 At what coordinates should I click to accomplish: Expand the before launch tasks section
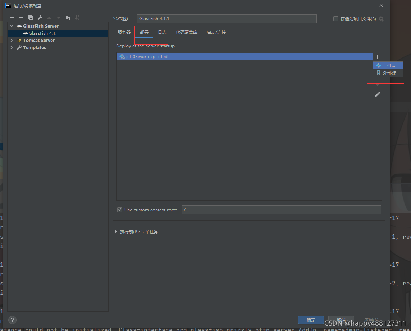coord(116,232)
